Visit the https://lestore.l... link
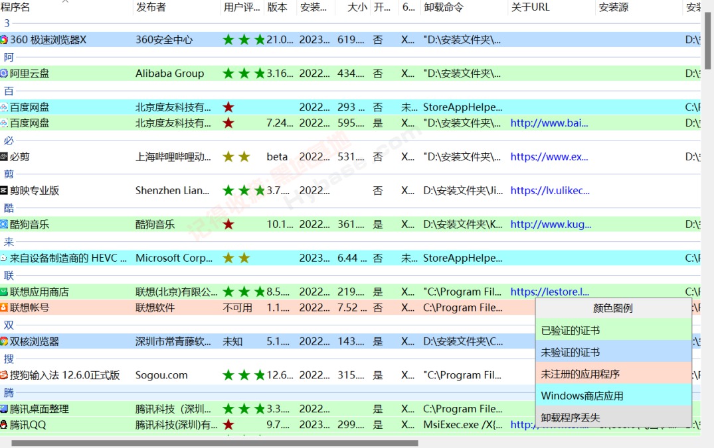This screenshot has height=448, width=714. click(550, 292)
